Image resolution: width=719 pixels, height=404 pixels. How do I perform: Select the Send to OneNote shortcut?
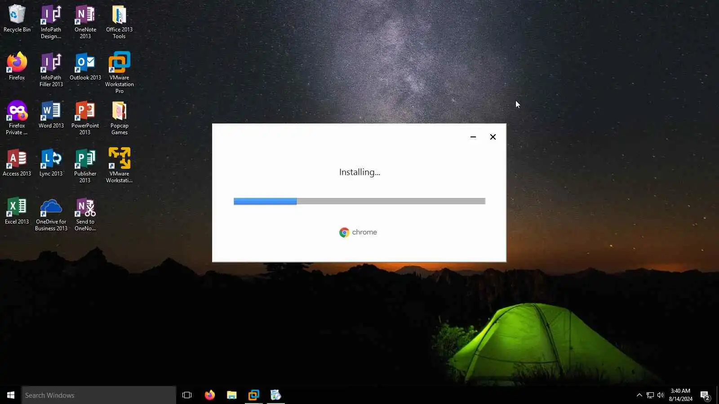pyautogui.click(x=85, y=214)
